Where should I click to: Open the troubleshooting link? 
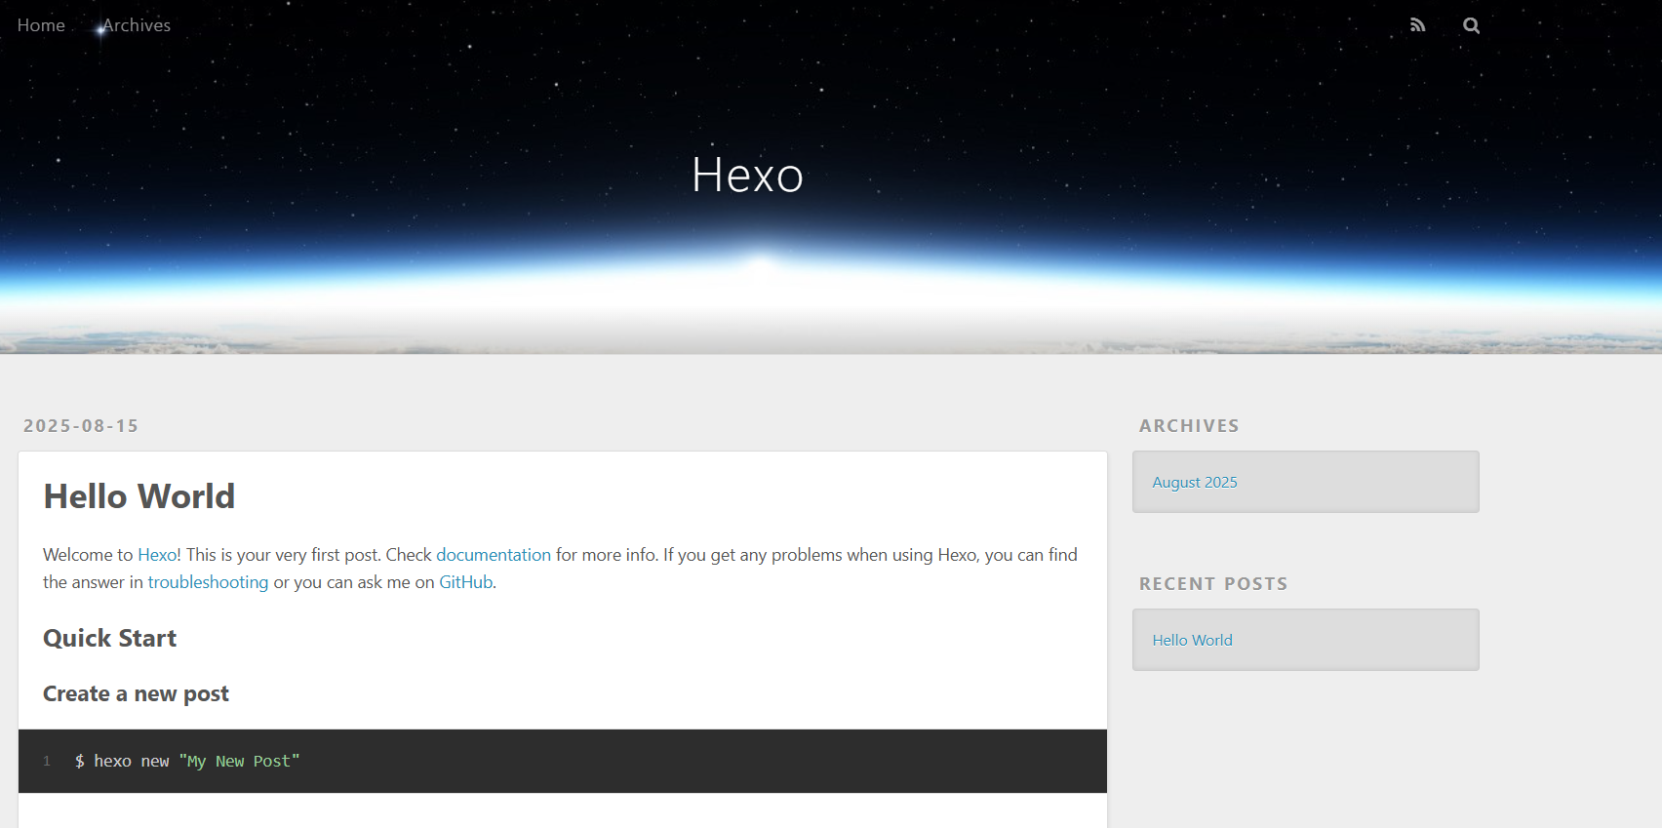pyautogui.click(x=208, y=582)
